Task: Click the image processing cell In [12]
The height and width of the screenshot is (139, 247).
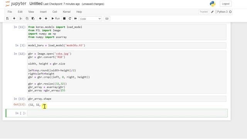Action: coord(127,72)
